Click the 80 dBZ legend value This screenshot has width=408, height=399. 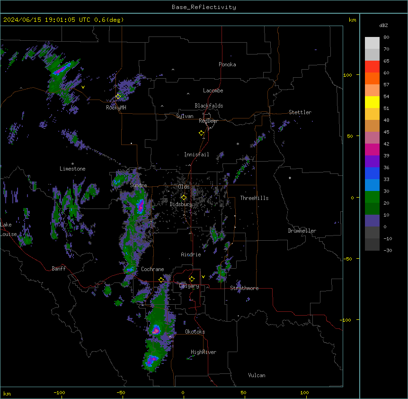pos(386,37)
